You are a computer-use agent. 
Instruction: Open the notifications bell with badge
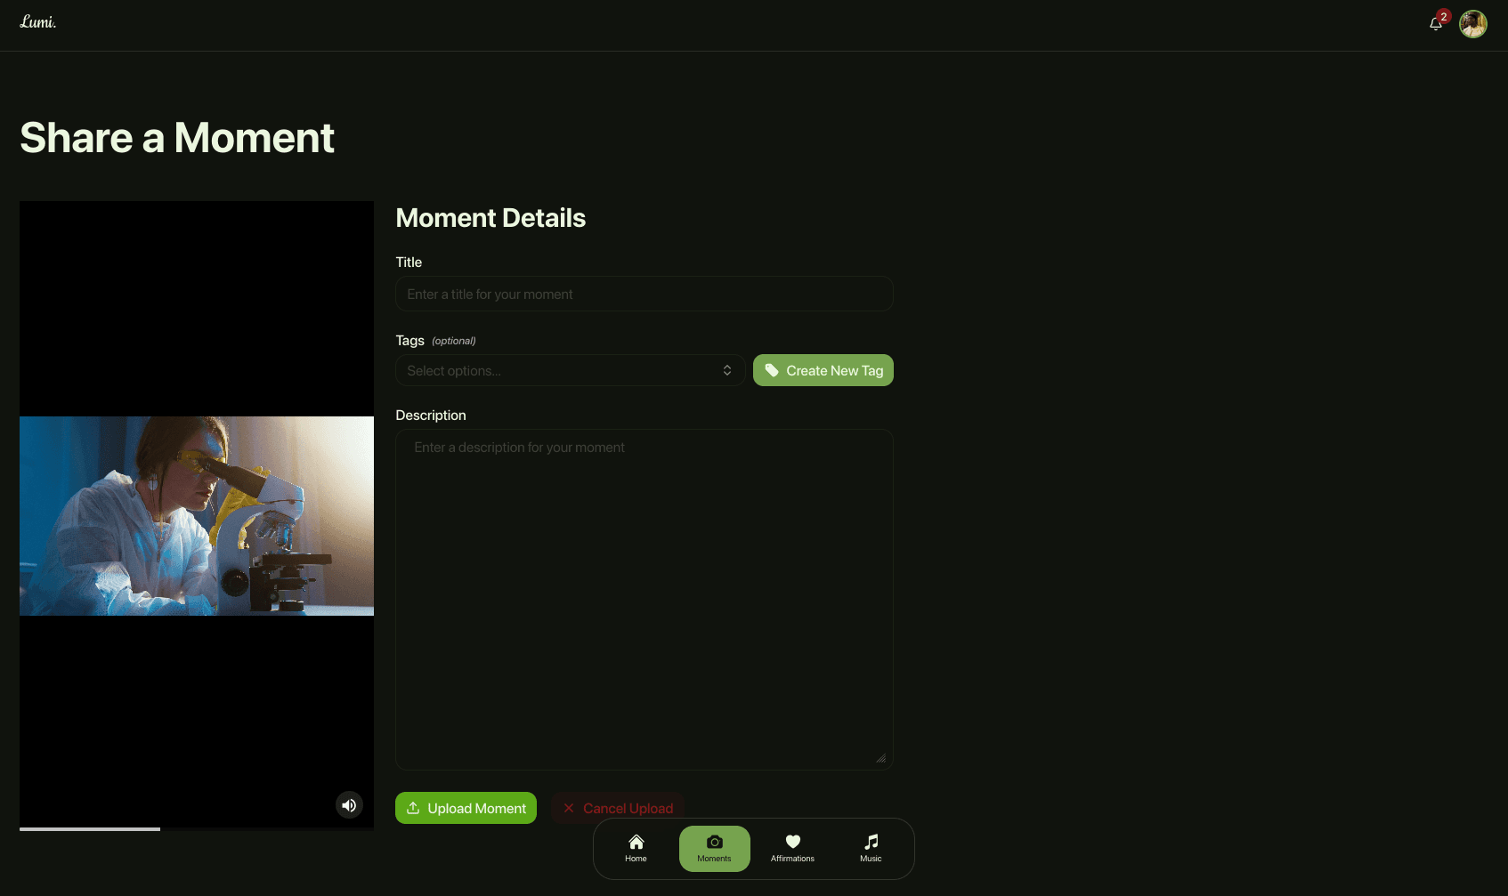(1438, 22)
